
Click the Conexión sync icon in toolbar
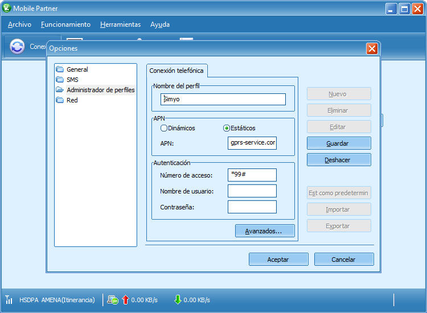pyautogui.click(x=18, y=47)
